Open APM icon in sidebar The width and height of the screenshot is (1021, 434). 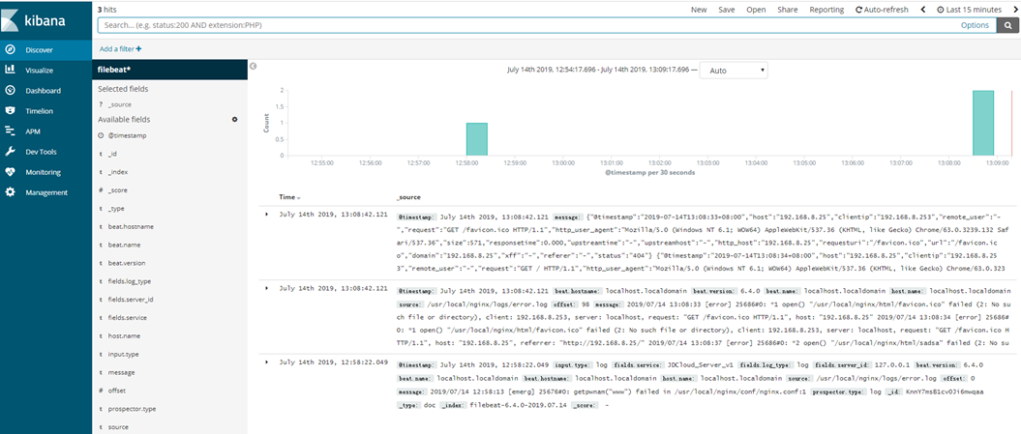tap(10, 130)
